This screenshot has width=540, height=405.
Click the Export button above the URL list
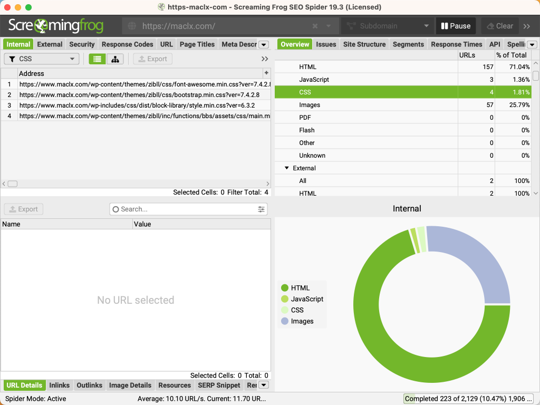point(152,59)
